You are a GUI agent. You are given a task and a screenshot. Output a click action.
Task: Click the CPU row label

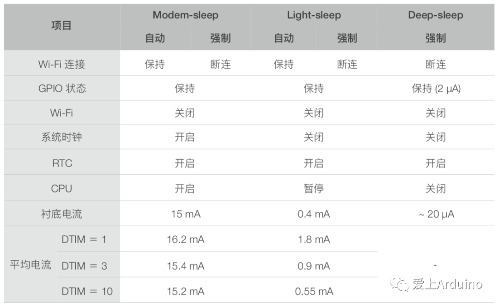[x=62, y=189]
